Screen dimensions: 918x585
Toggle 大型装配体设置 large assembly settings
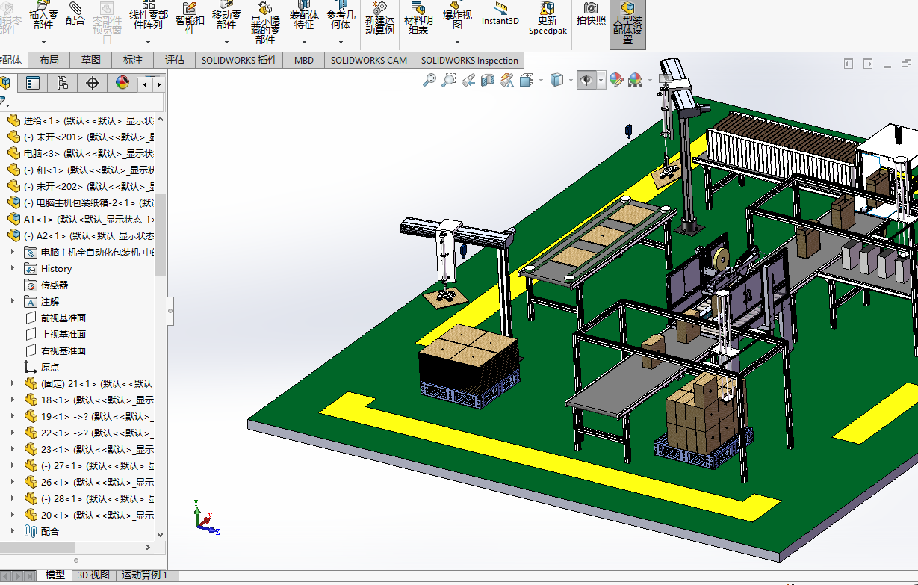pyautogui.click(x=627, y=24)
